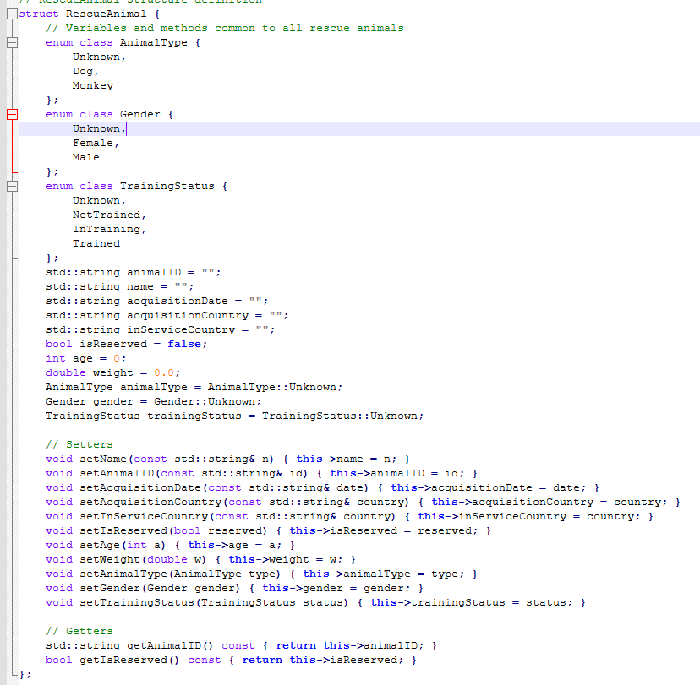Image resolution: width=700 pixels, height=685 pixels.
Task: Click the 'double weight = 0.0' line
Action: click(113, 372)
